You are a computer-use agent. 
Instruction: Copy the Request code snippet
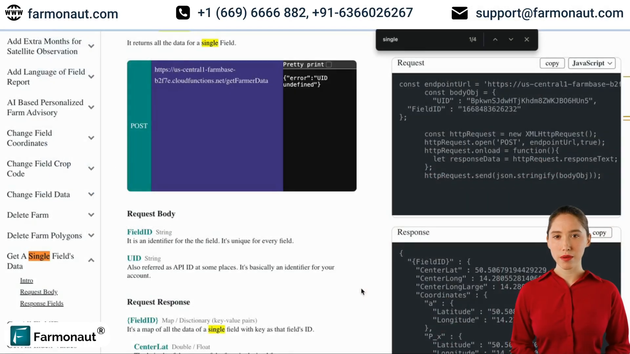pos(552,63)
